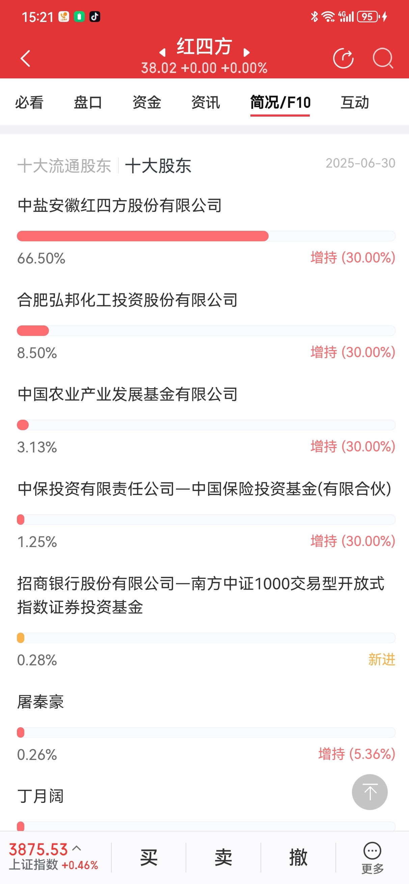Tap the 撤 button
Image resolution: width=409 pixels, height=884 pixels.
(298, 858)
